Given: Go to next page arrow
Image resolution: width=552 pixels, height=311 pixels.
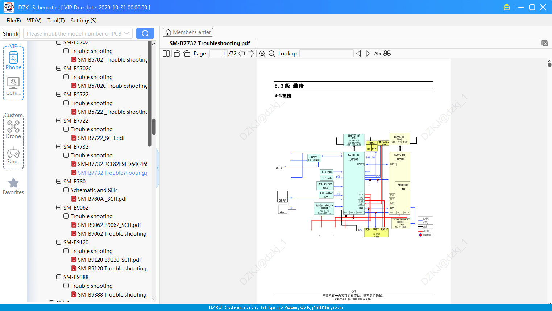Looking at the screenshot, I should click(251, 54).
